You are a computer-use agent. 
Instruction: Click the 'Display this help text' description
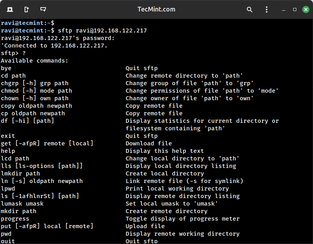point(164,151)
